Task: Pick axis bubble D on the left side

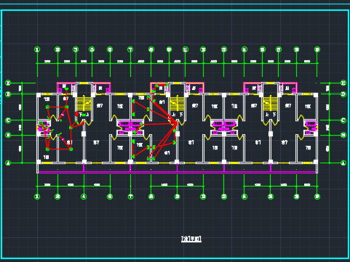Action: click(8, 94)
